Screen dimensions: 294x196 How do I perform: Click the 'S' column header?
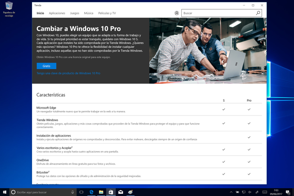coord(224,100)
